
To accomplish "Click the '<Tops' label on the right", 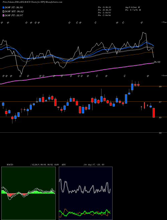I will point(164,22).
